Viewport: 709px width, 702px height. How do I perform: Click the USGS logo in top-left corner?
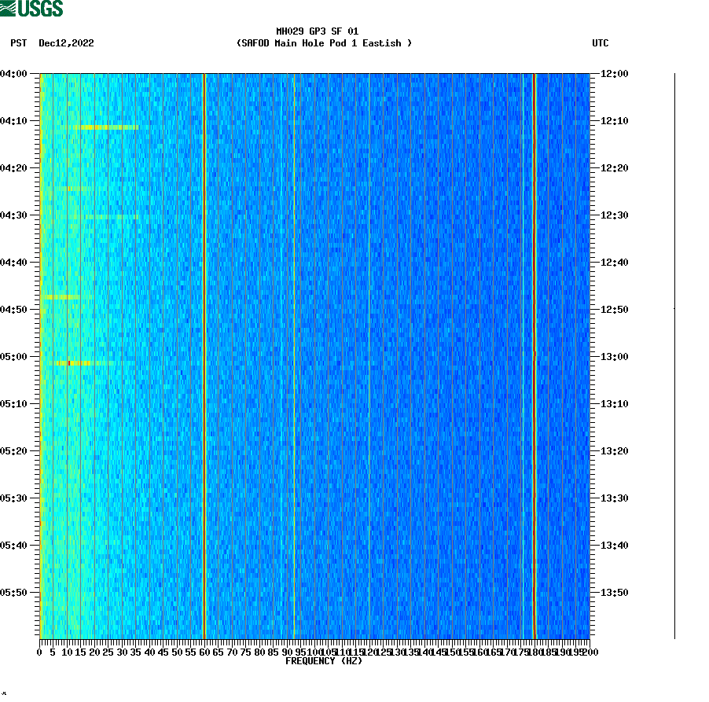point(31,8)
